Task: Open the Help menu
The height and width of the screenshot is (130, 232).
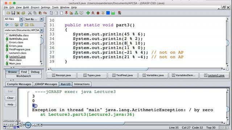Action: tap(74, 7)
